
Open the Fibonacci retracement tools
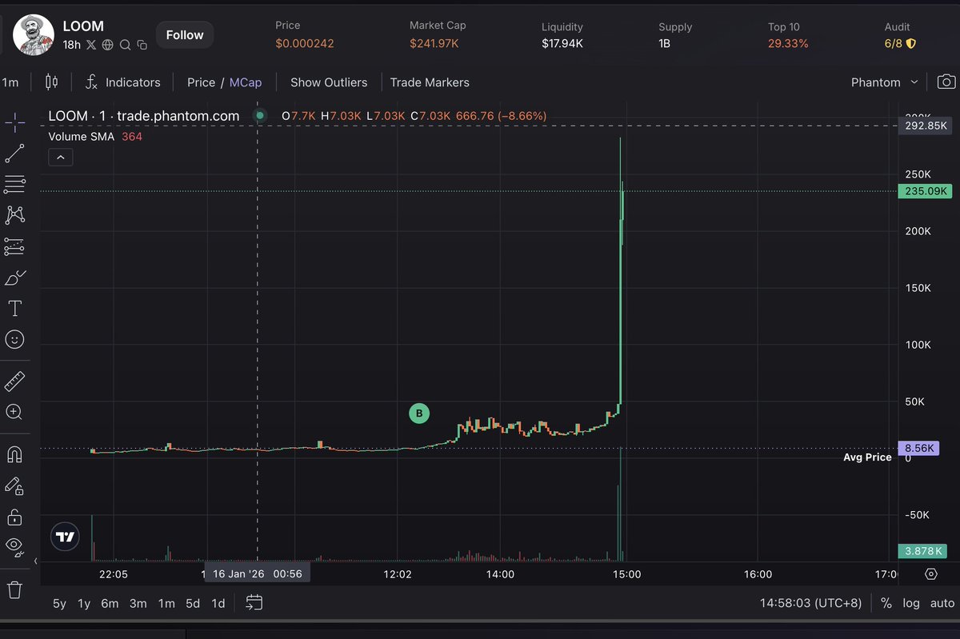[x=14, y=185]
